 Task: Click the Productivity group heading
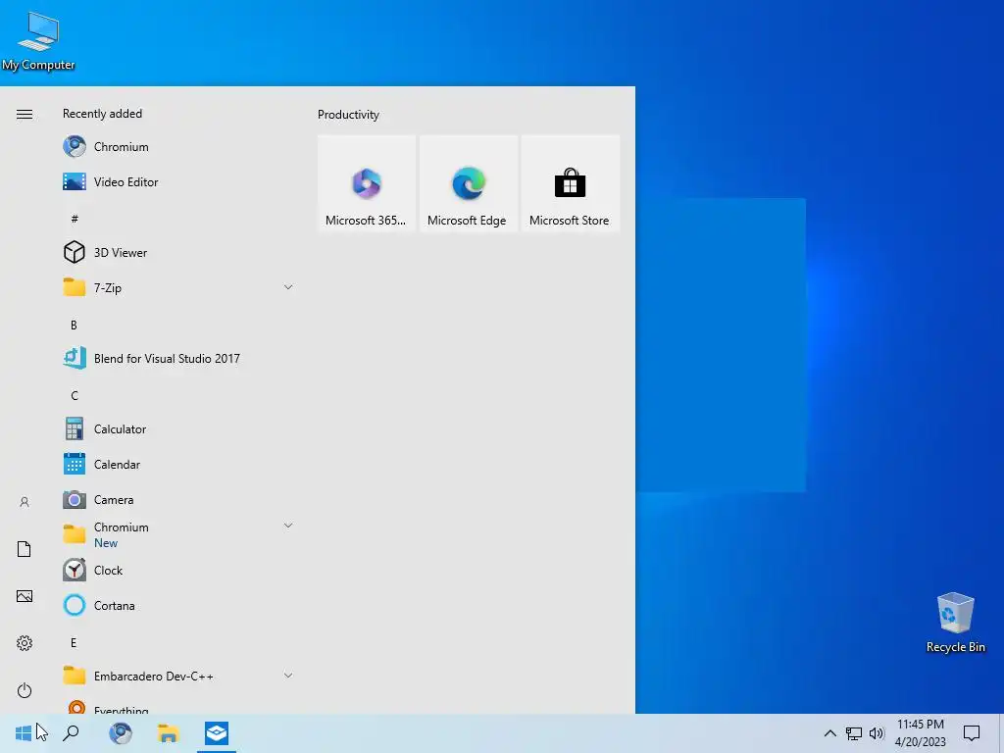tap(348, 115)
